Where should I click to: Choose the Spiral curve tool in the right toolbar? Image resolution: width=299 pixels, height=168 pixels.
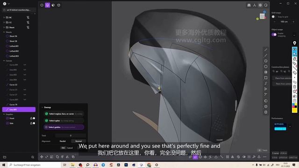point(266,84)
